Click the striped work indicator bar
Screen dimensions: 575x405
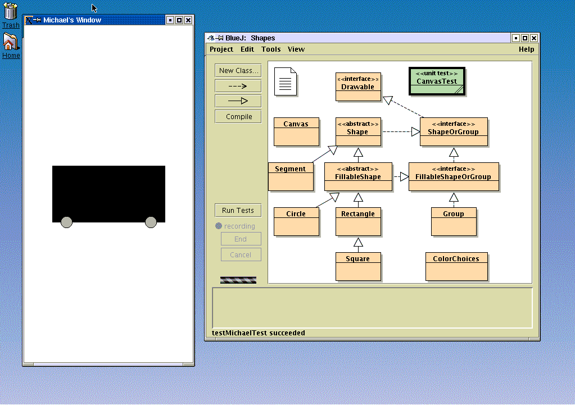pyautogui.click(x=238, y=280)
